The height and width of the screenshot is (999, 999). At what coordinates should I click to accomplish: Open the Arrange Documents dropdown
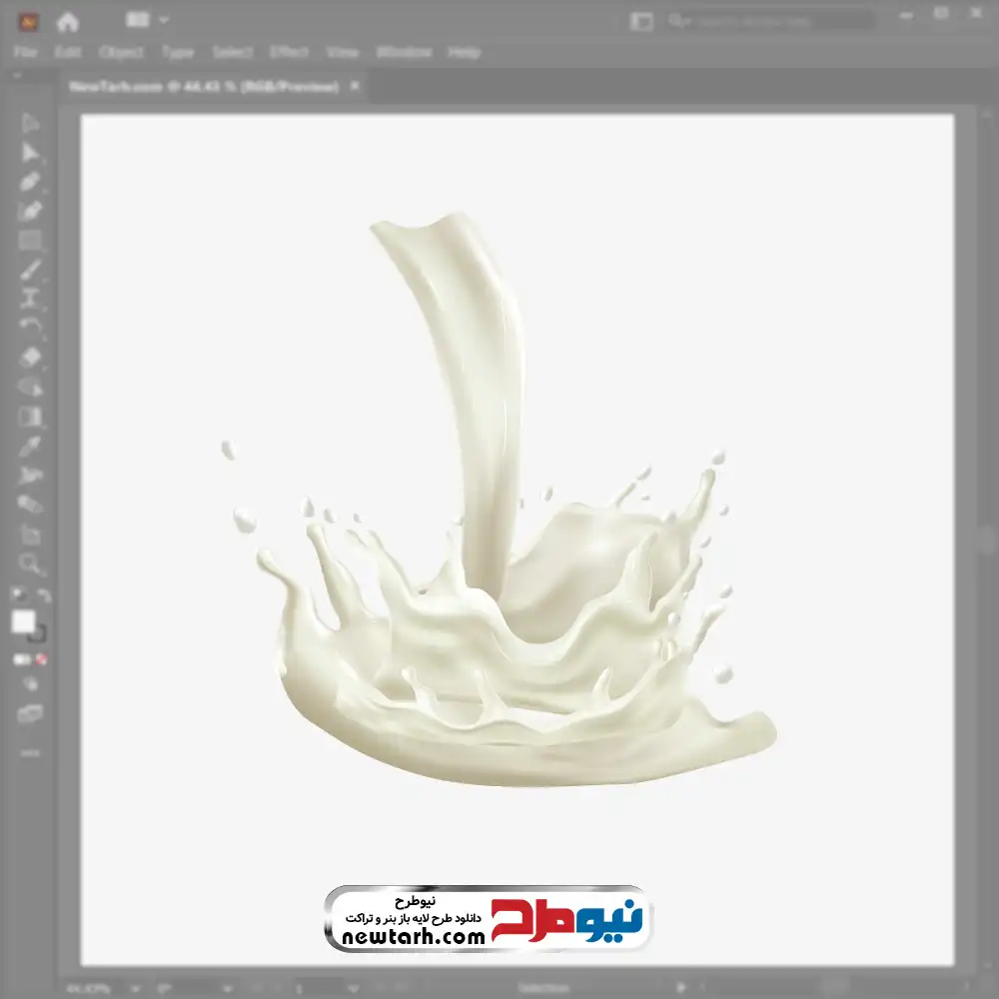[147, 20]
